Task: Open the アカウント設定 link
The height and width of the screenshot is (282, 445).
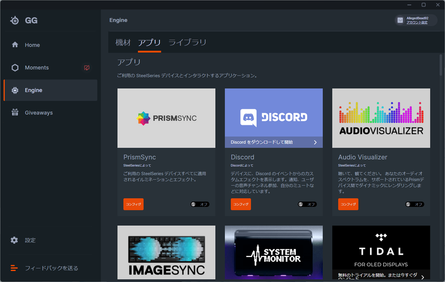Action: click(417, 22)
